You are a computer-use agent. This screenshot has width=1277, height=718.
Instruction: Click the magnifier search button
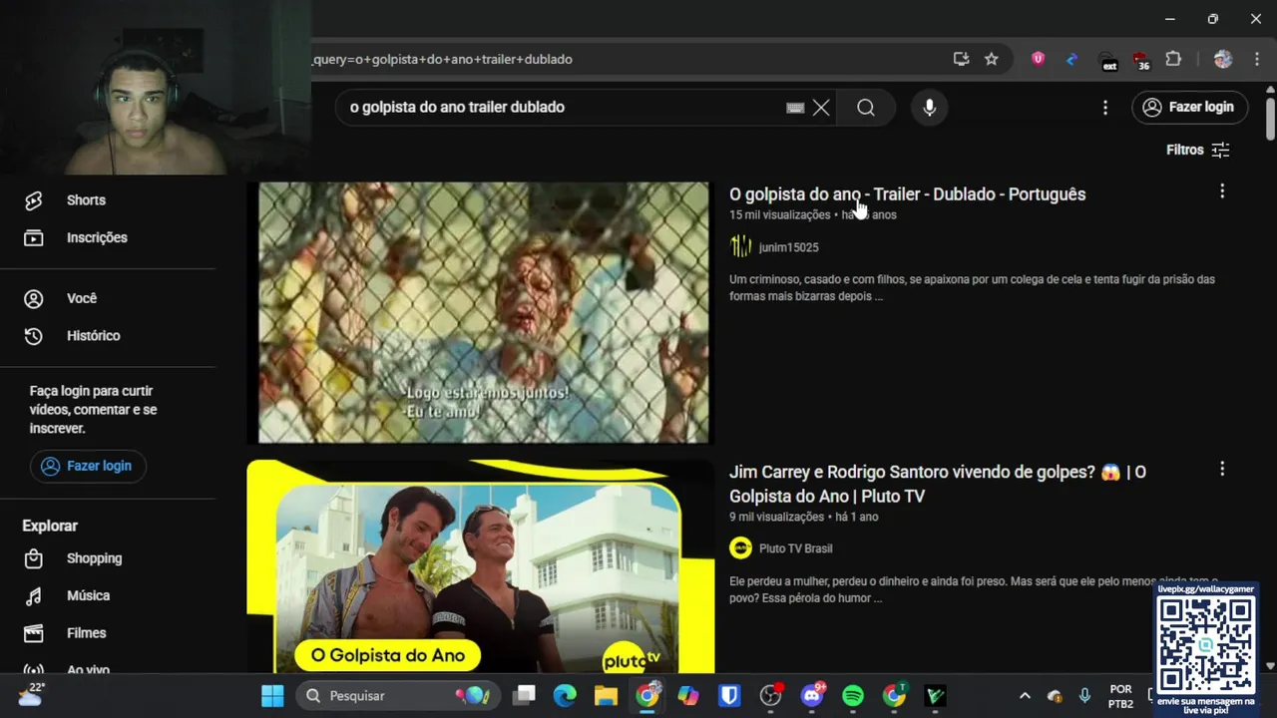point(866,108)
